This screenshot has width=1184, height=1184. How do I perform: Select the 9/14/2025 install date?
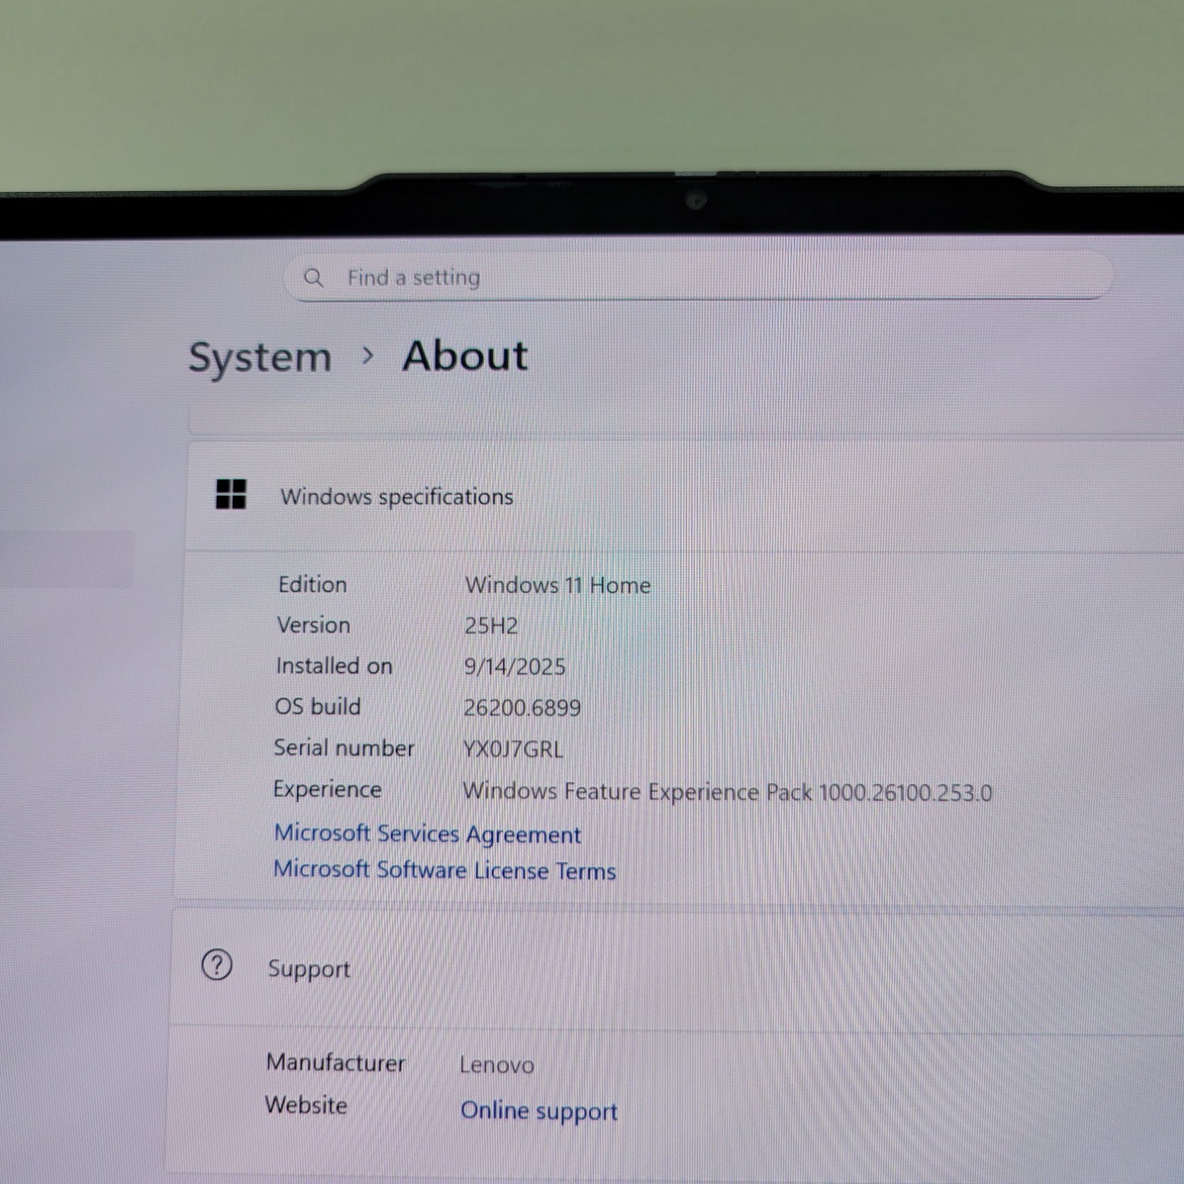(515, 667)
